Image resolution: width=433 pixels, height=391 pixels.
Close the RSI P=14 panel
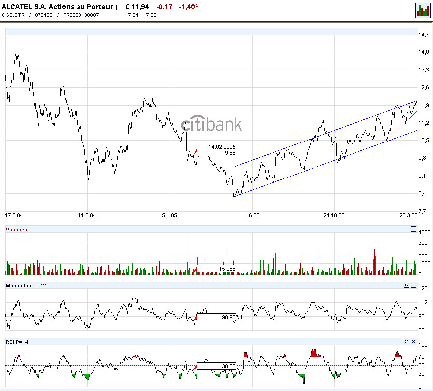tap(413, 341)
